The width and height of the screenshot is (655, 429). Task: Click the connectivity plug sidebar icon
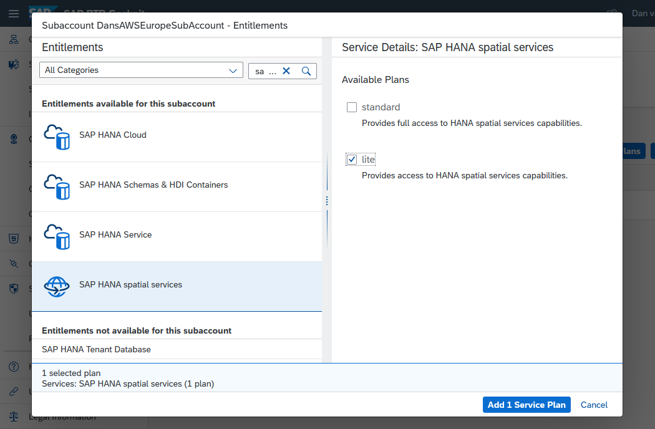14,264
